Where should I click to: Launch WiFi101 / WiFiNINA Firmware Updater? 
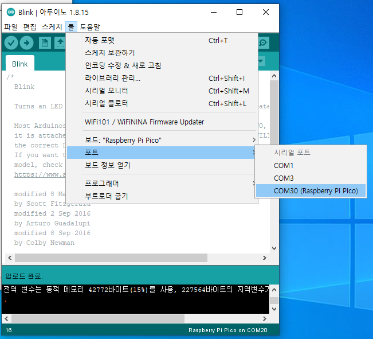(162, 122)
